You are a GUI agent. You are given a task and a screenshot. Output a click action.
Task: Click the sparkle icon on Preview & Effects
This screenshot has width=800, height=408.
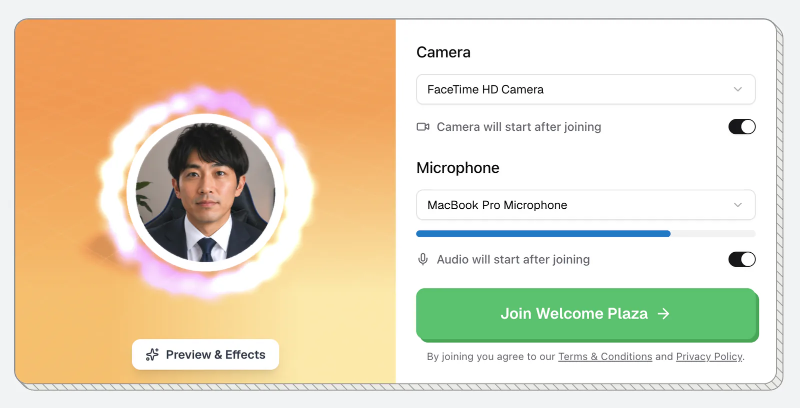click(152, 355)
